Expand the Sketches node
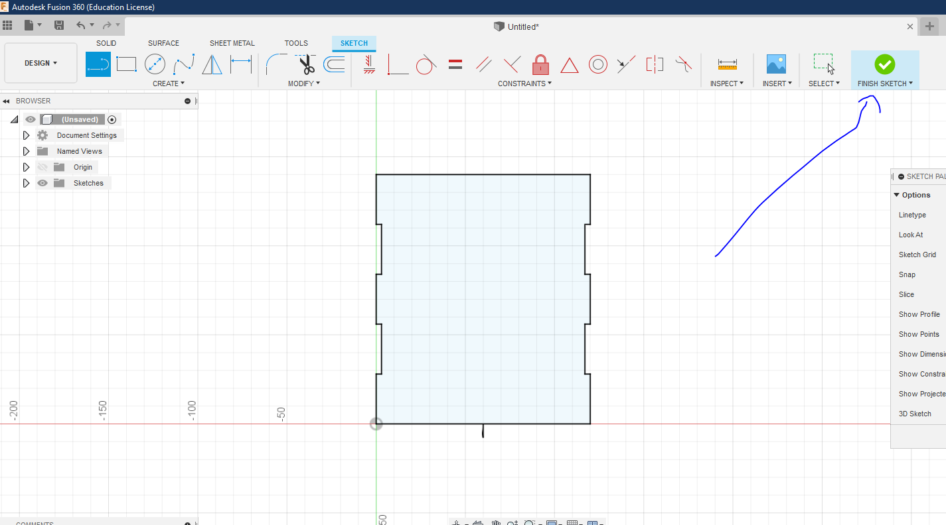Screen dimensions: 946x525 (x=27, y=183)
